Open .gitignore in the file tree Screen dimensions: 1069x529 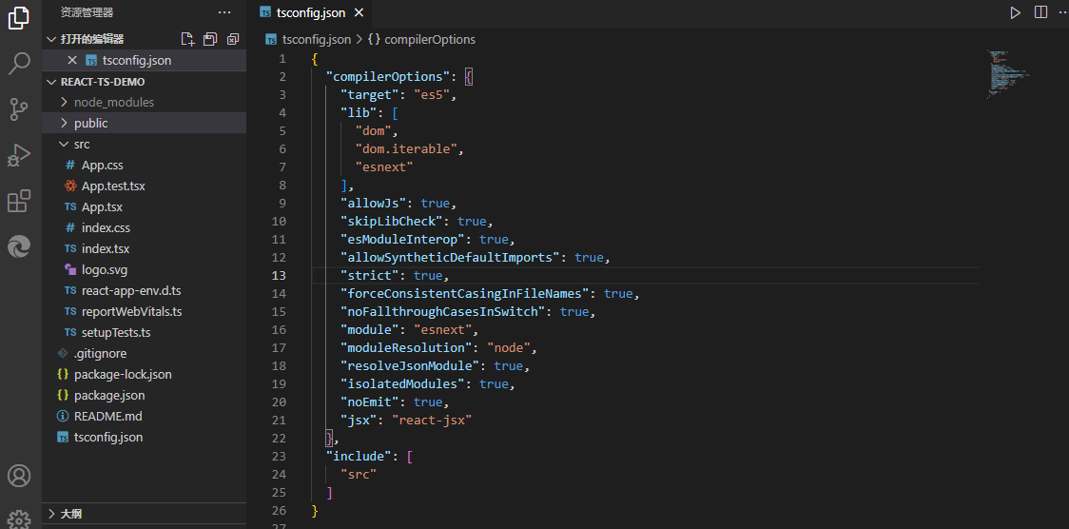pyautogui.click(x=100, y=353)
